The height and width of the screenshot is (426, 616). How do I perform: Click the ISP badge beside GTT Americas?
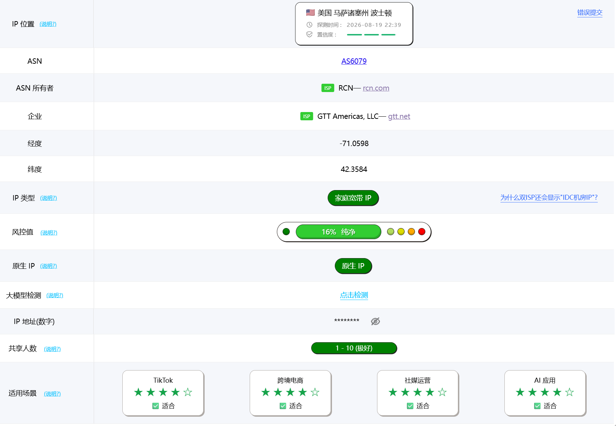click(307, 116)
